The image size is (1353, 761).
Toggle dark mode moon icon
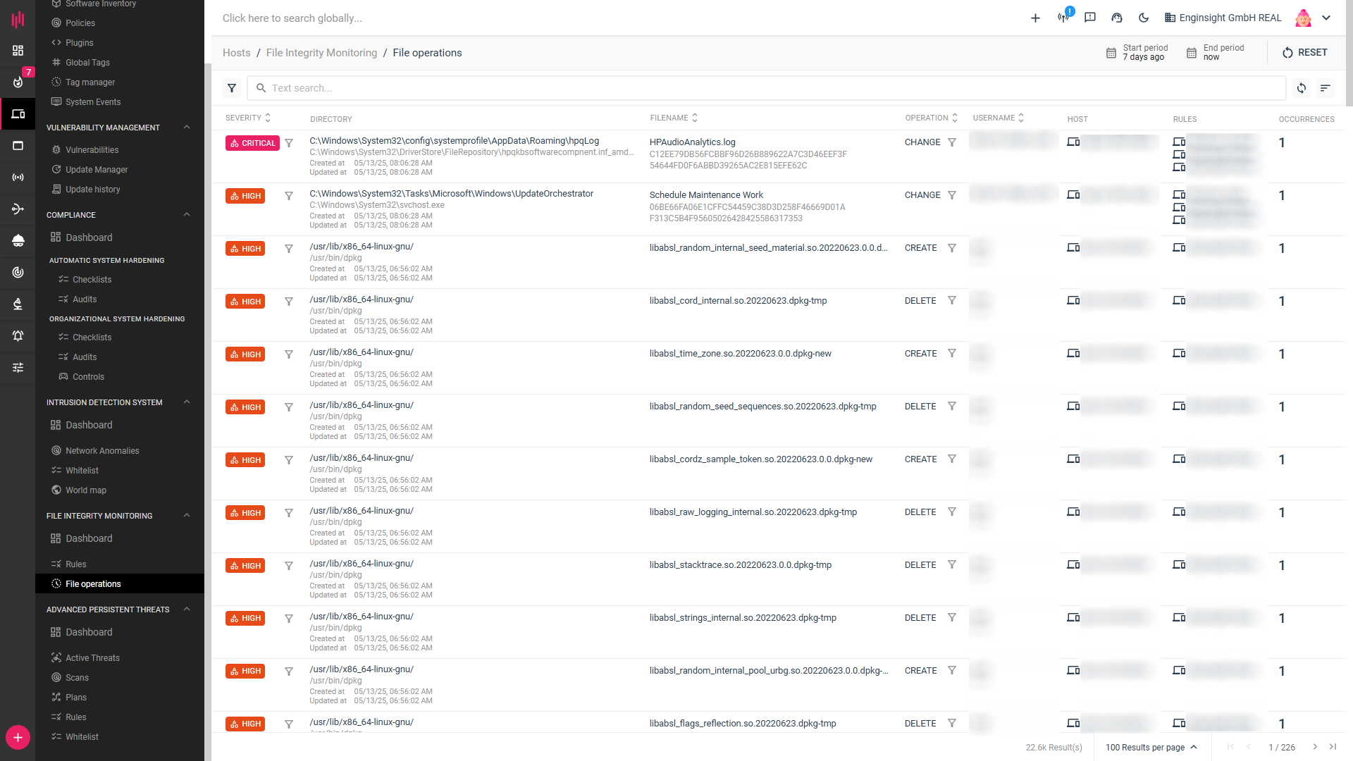(x=1143, y=18)
